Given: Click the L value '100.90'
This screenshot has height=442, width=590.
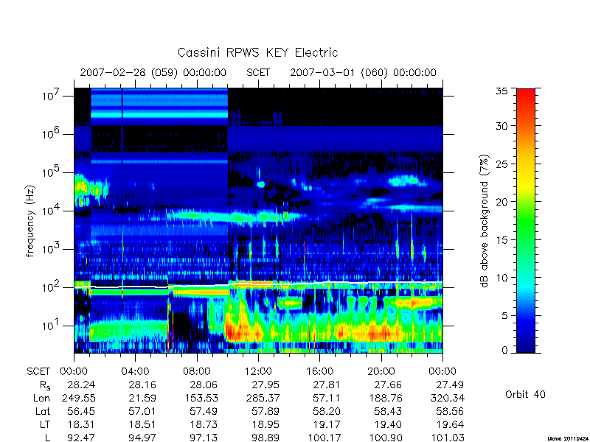Looking at the screenshot, I should pos(386,438).
